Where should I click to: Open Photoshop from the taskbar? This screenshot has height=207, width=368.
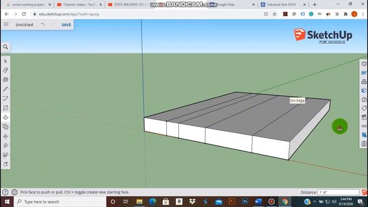click(x=245, y=202)
